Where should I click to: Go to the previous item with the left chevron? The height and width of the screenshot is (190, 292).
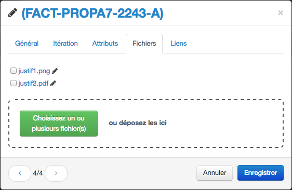pos(20,173)
